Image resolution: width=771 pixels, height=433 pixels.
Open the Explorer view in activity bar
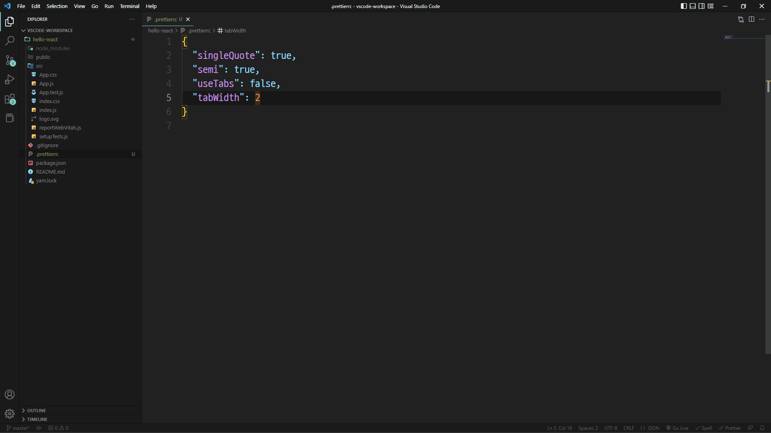click(x=10, y=22)
